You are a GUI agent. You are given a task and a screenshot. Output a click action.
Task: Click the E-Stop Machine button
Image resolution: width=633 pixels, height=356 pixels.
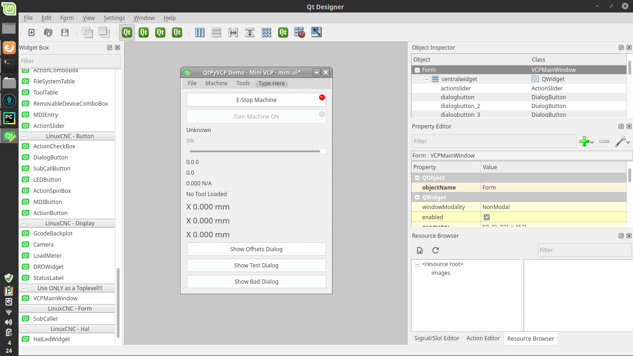(x=256, y=100)
